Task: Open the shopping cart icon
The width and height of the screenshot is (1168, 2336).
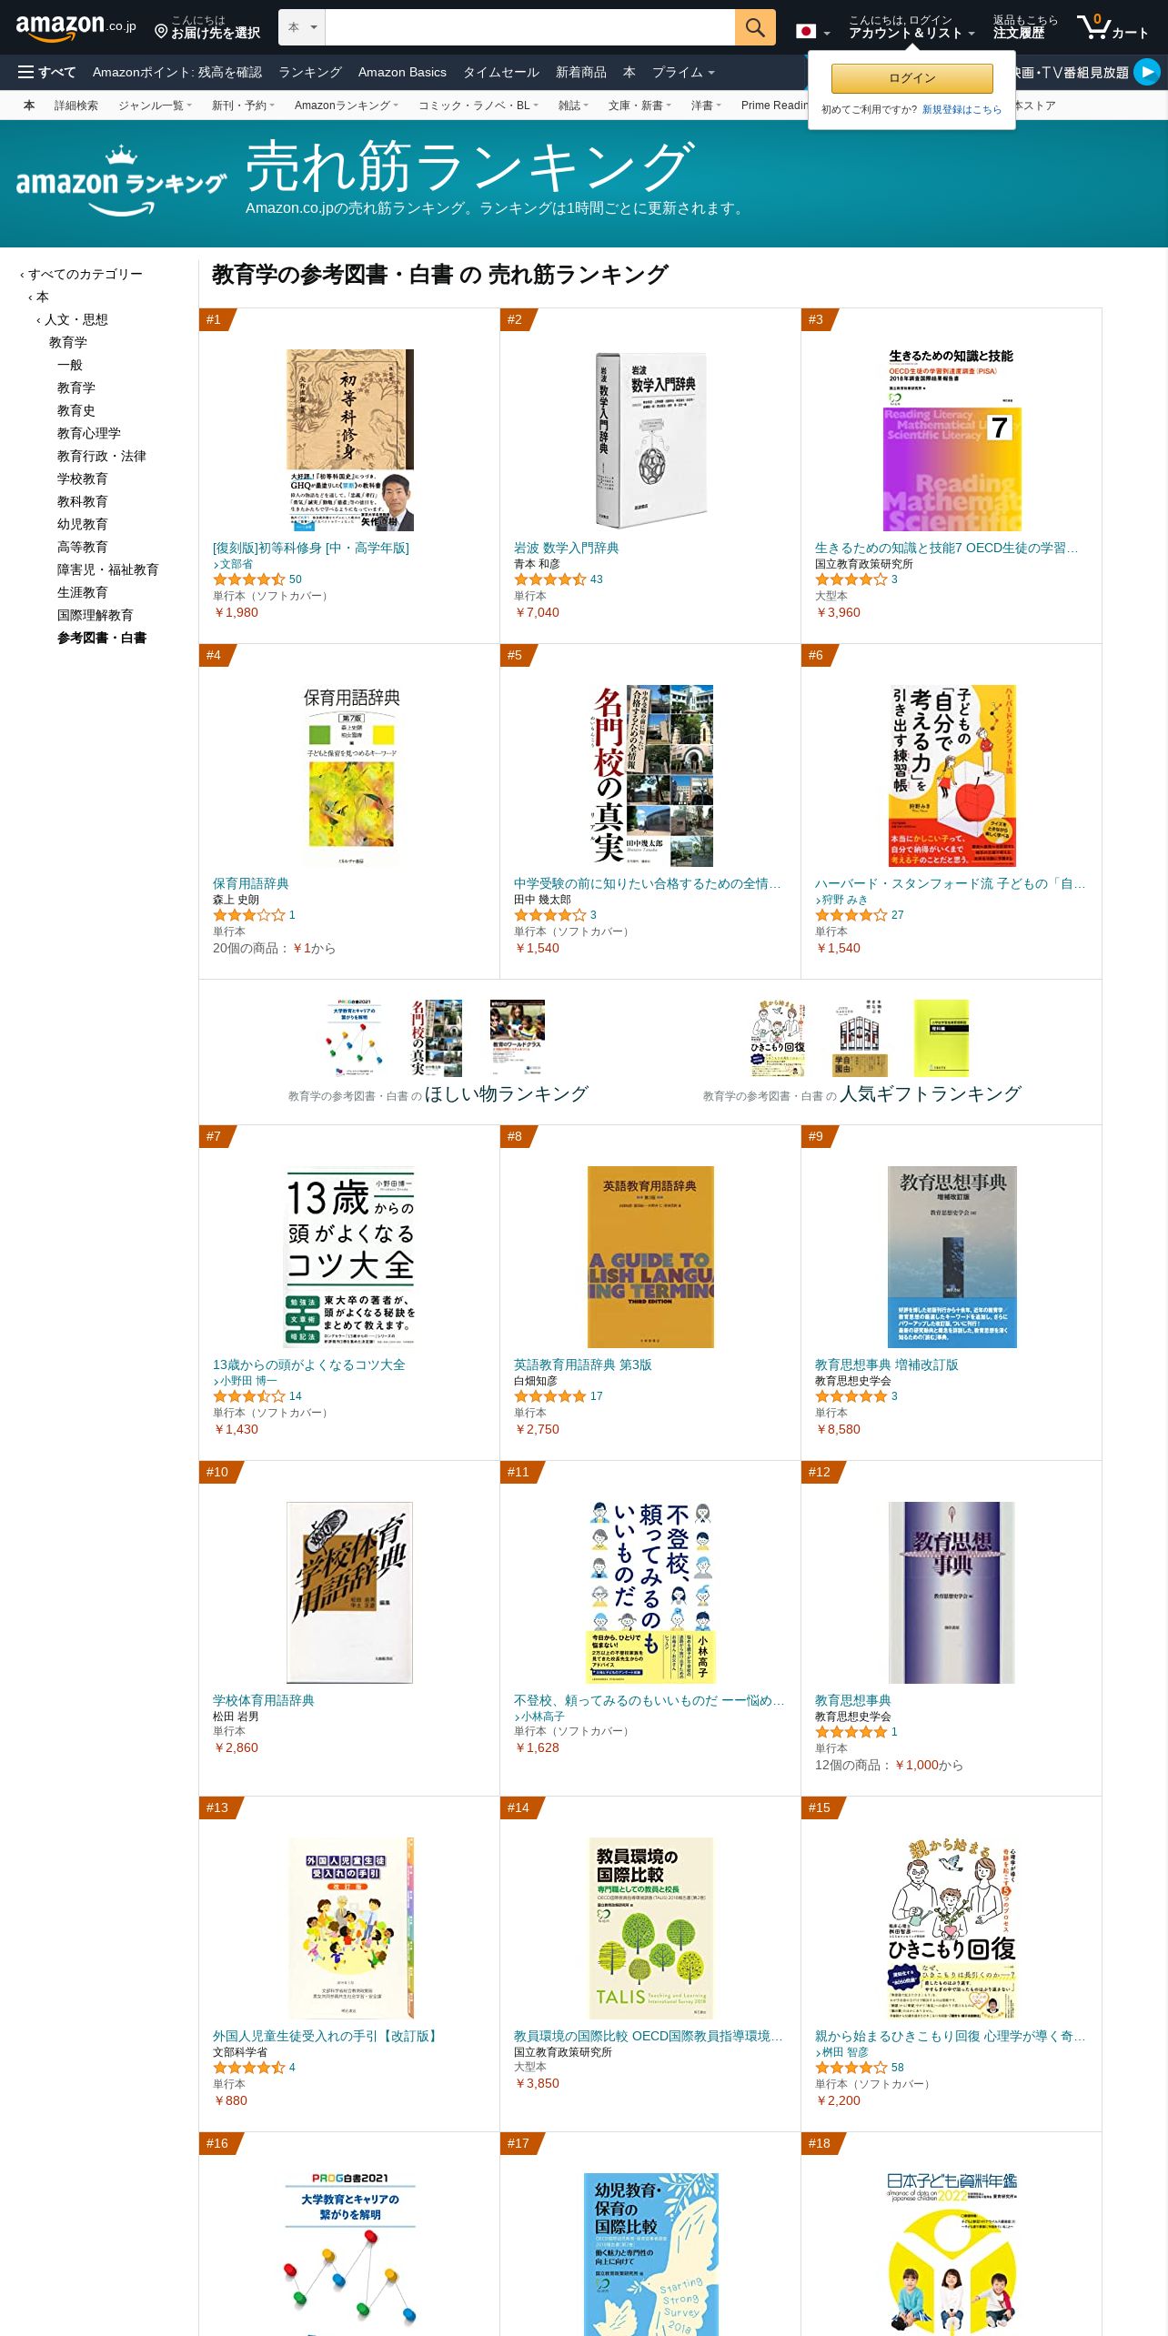Action: coord(1113,27)
